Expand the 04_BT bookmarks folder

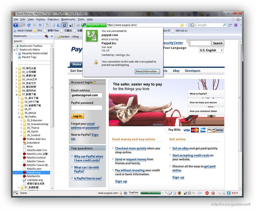(x=19, y=109)
